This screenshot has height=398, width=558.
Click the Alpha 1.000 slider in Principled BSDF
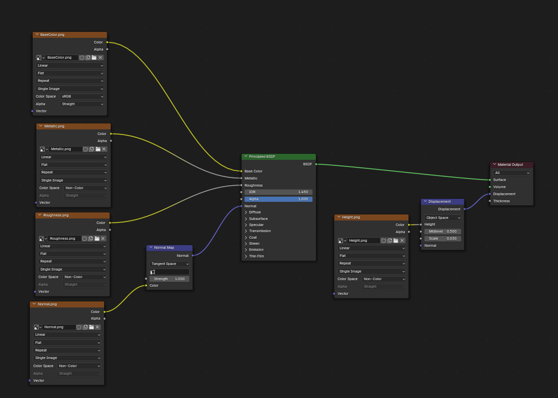(278, 199)
